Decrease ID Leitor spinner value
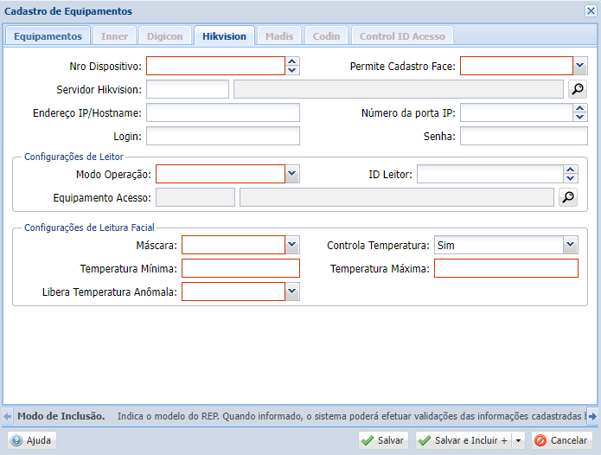 click(571, 178)
